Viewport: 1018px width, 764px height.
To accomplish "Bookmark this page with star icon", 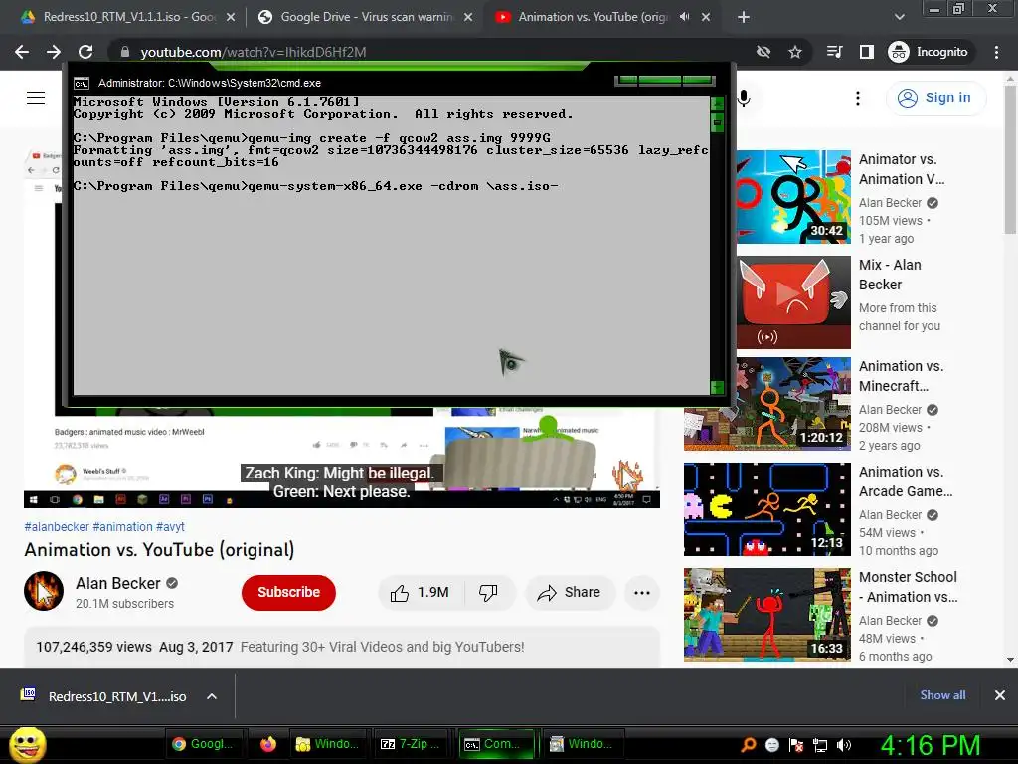I will tap(795, 52).
